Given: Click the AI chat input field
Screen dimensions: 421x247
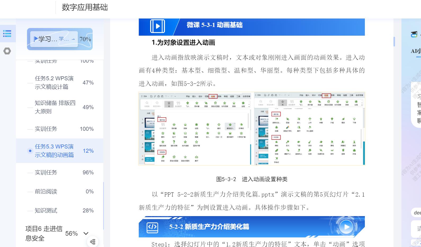Looking at the screenshot, I should [x=417, y=229].
